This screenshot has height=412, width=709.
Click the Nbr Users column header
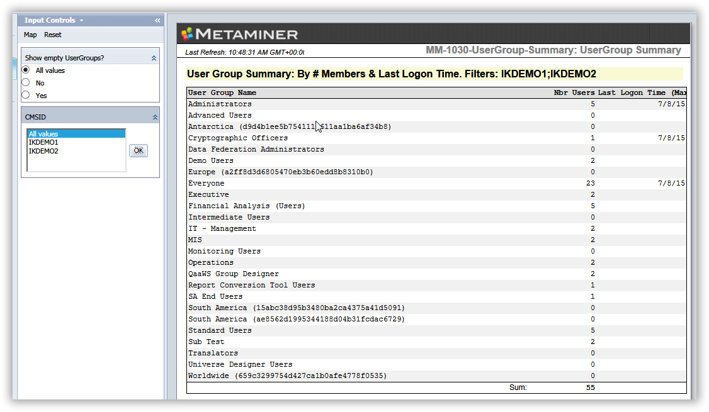click(x=574, y=92)
